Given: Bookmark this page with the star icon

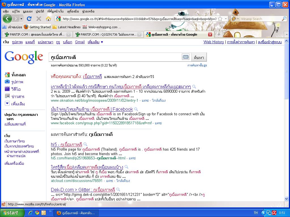Looking at the screenshot, I should click(x=220, y=19).
